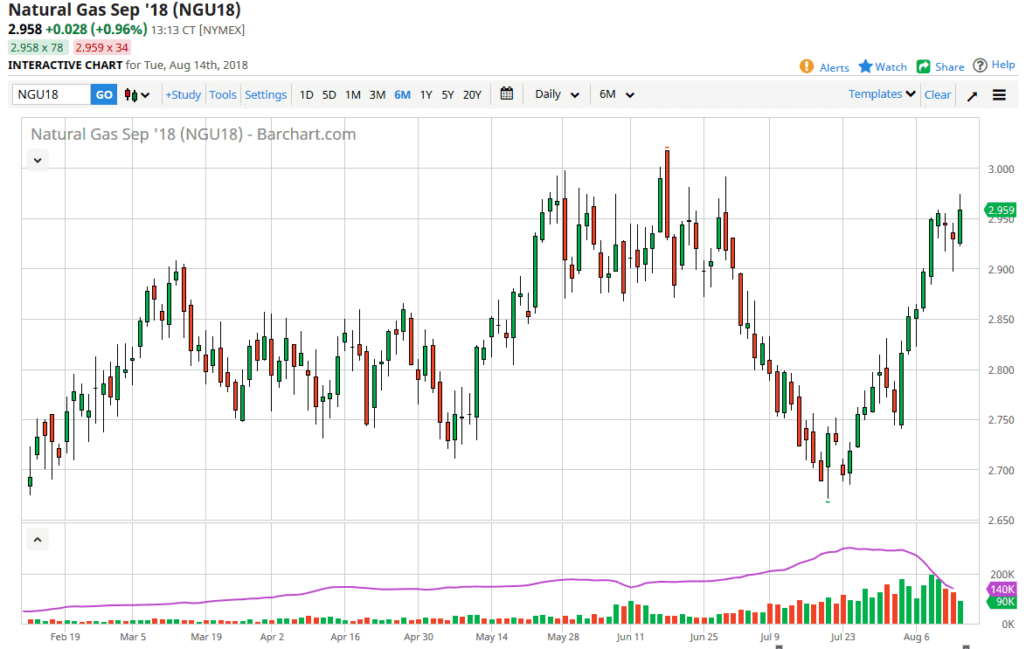The width and height of the screenshot is (1026, 649).
Task: Click the Clear link
Action: pos(938,94)
